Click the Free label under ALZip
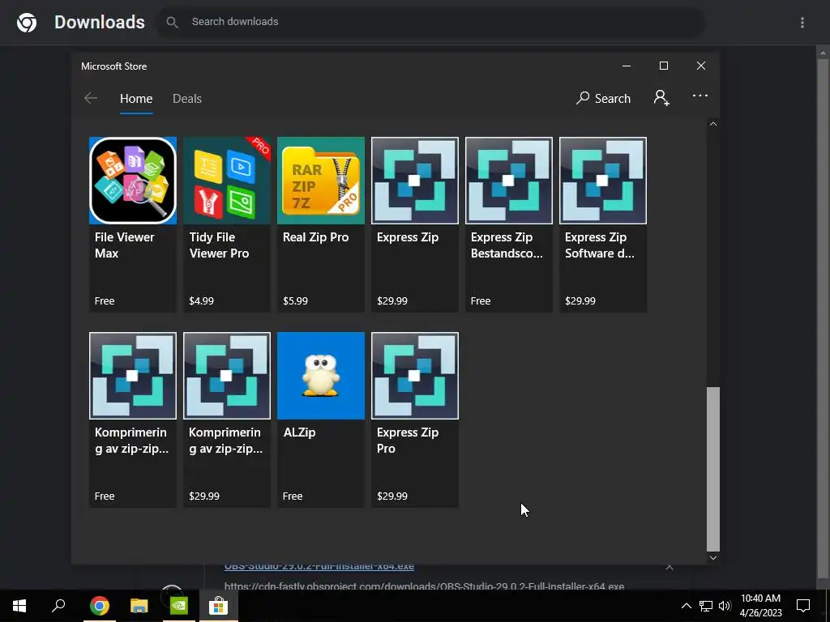The height and width of the screenshot is (622, 830). click(x=293, y=496)
